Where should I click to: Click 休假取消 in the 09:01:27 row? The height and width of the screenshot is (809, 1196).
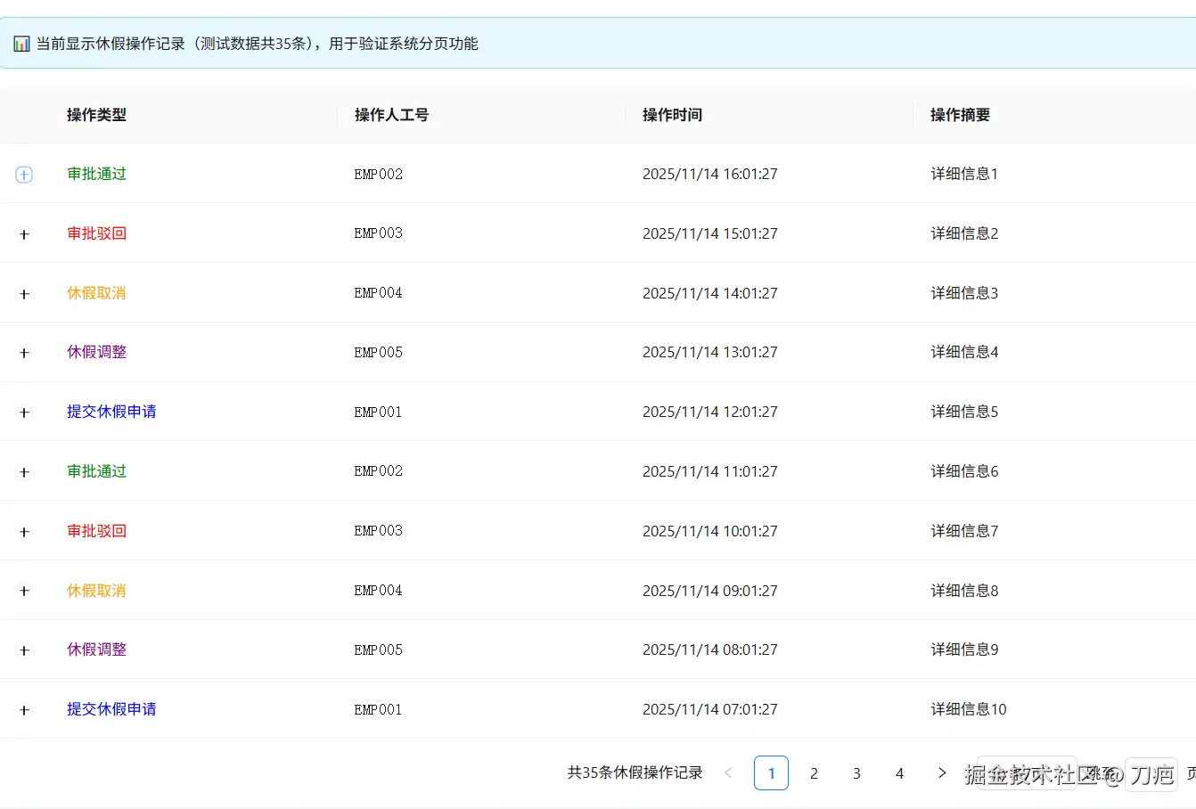click(96, 591)
